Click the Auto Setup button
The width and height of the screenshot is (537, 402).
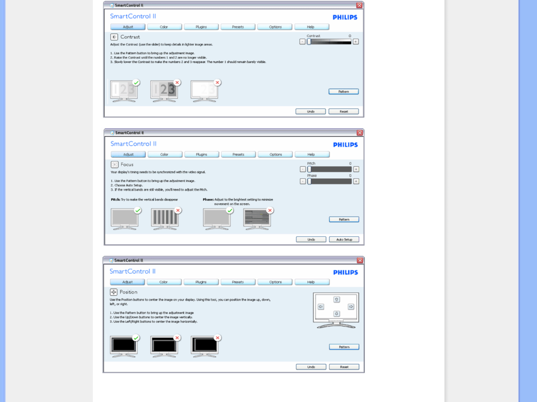[x=344, y=239]
